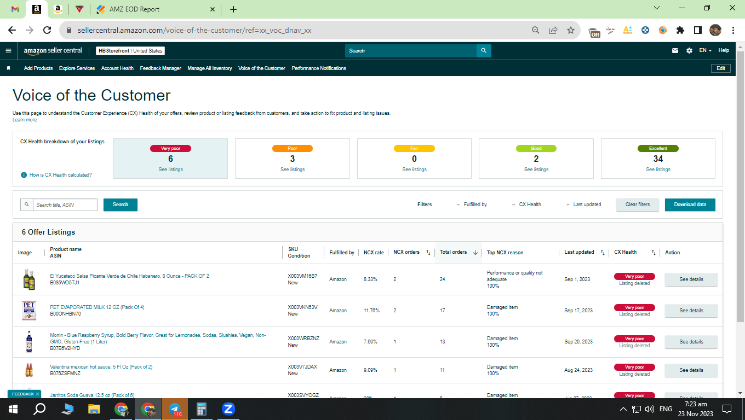Open the Chrome three-dot menu

click(733, 30)
